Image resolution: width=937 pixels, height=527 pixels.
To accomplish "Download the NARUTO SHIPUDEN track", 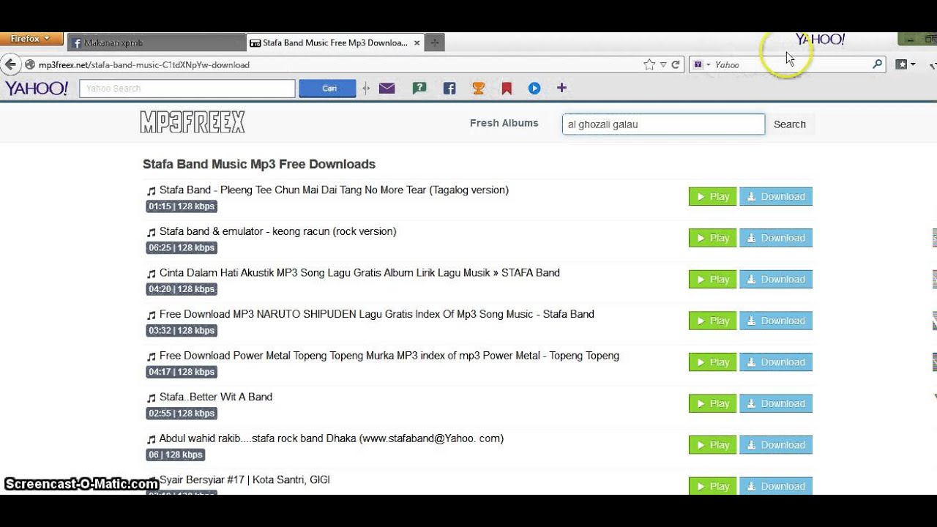I will 776,321.
